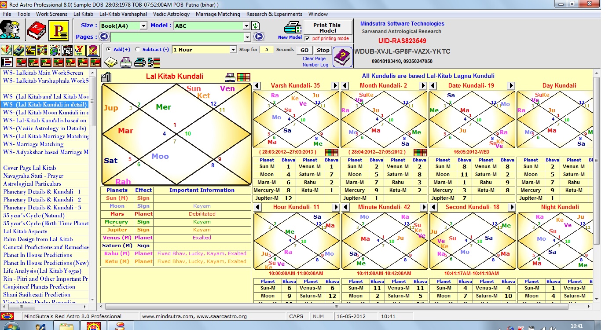Click the single-page printer icon
The width and height of the screenshot is (616, 330).
pos(126,62)
